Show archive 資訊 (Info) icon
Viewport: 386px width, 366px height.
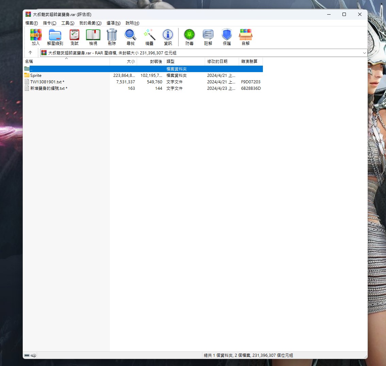pos(168,37)
